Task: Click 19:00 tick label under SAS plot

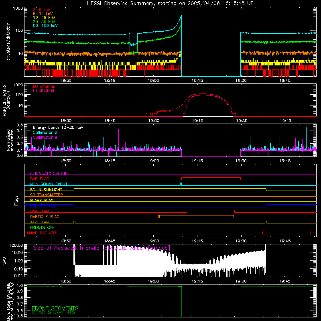Action: [x=153, y=281]
